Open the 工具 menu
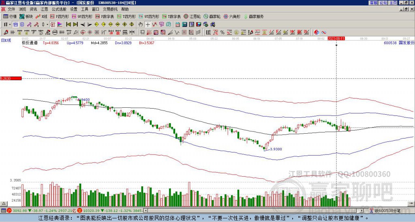This screenshot has height=222, width=415. [x=84, y=9]
